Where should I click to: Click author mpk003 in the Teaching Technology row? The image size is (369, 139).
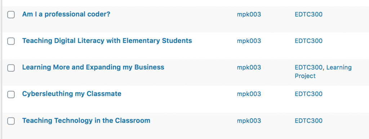(249, 121)
